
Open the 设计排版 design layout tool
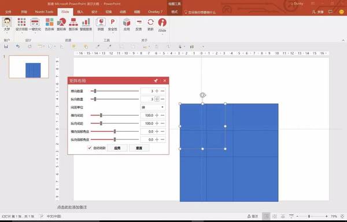point(21,24)
